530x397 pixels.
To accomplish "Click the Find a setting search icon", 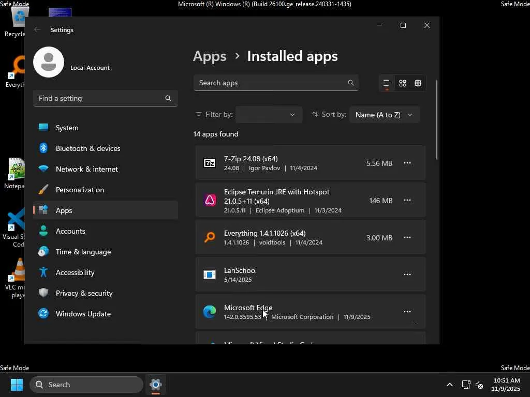I will click(168, 98).
